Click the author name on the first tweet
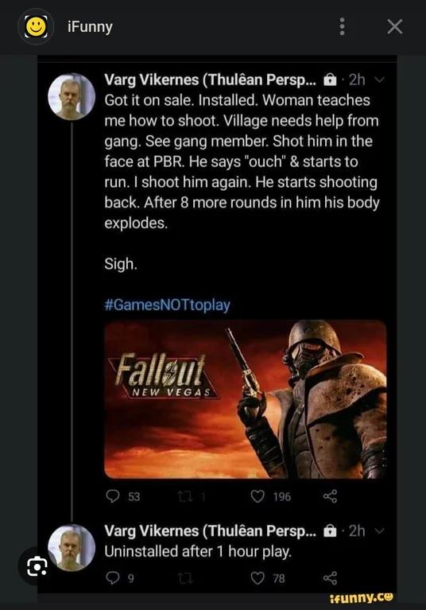This screenshot has height=610, width=426. click(x=211, y=80)
